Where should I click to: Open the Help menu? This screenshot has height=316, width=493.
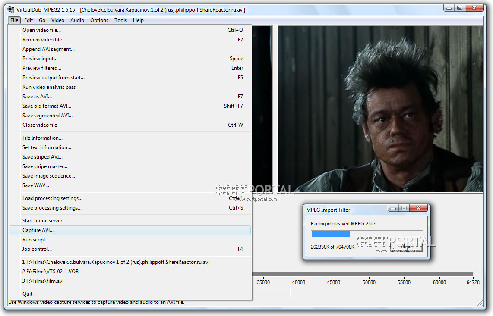pyautogui.click(x=138, y=20)
